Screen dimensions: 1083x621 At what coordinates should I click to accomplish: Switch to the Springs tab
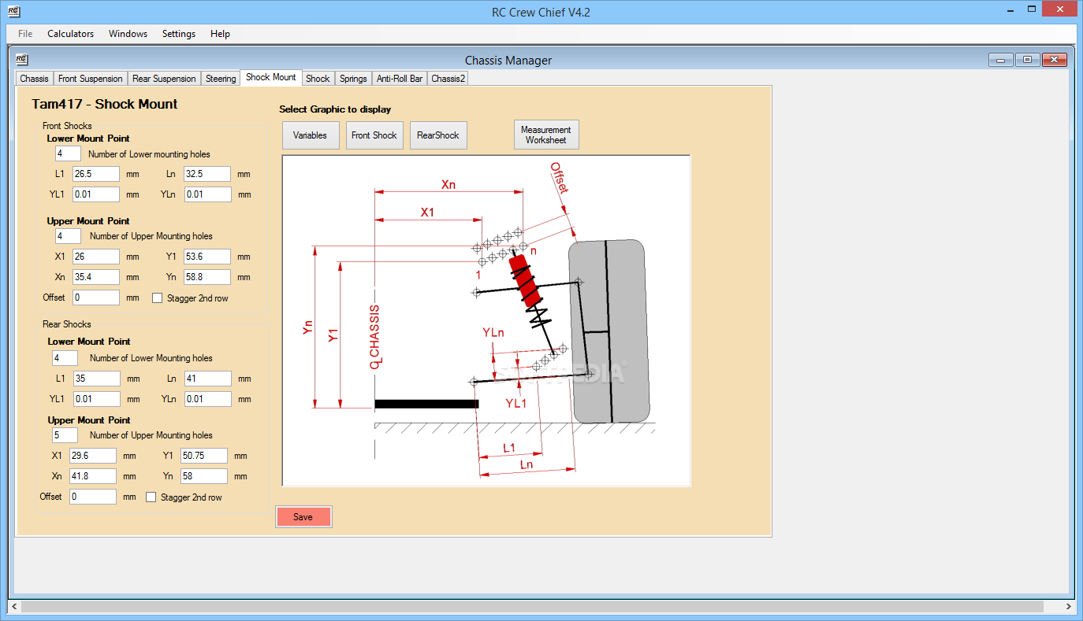point(353,79)
